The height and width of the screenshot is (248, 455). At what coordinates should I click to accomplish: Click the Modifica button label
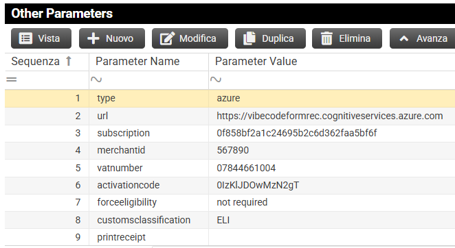(198, 38)
